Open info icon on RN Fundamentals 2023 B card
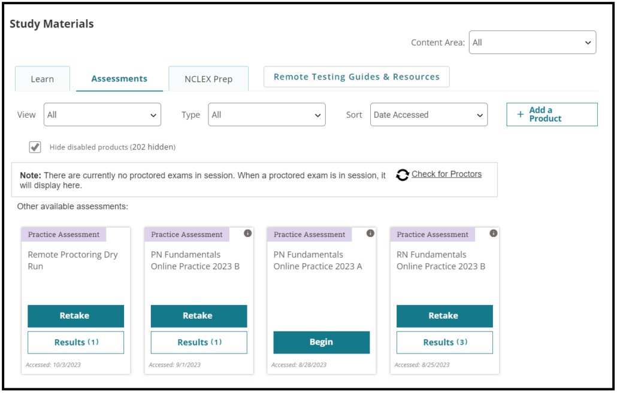617x396 pixels. (x=494, y=233)
